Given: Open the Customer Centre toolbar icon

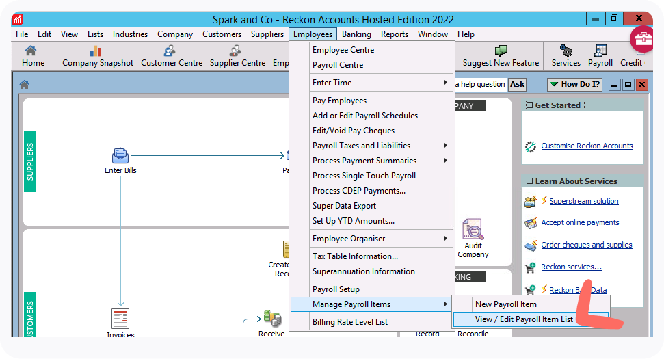Looking at the screenshot, I should (x=172, y=56).
